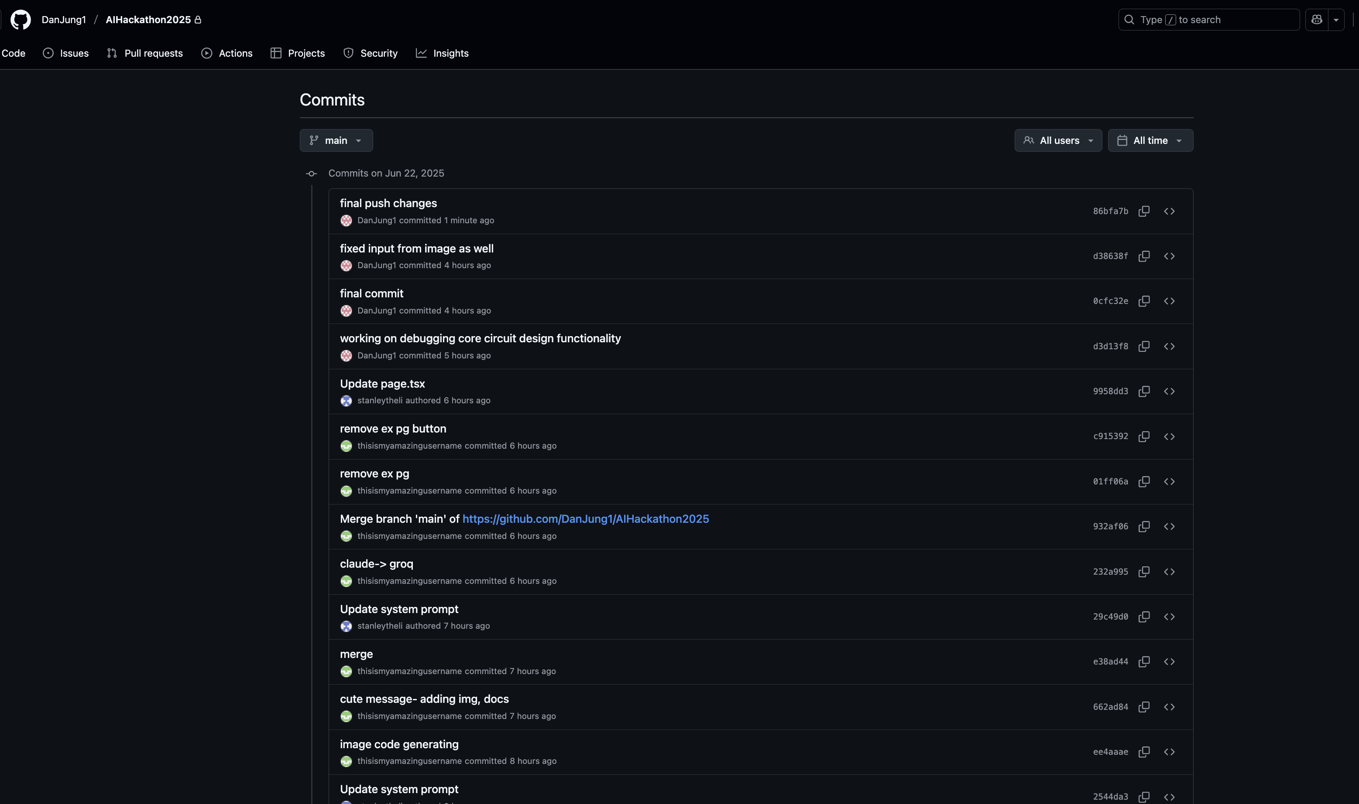Image resolution: width=1359 pixels, height=804 pixels.
Task: Open the main branch selector dropdown
Action: 336,140
